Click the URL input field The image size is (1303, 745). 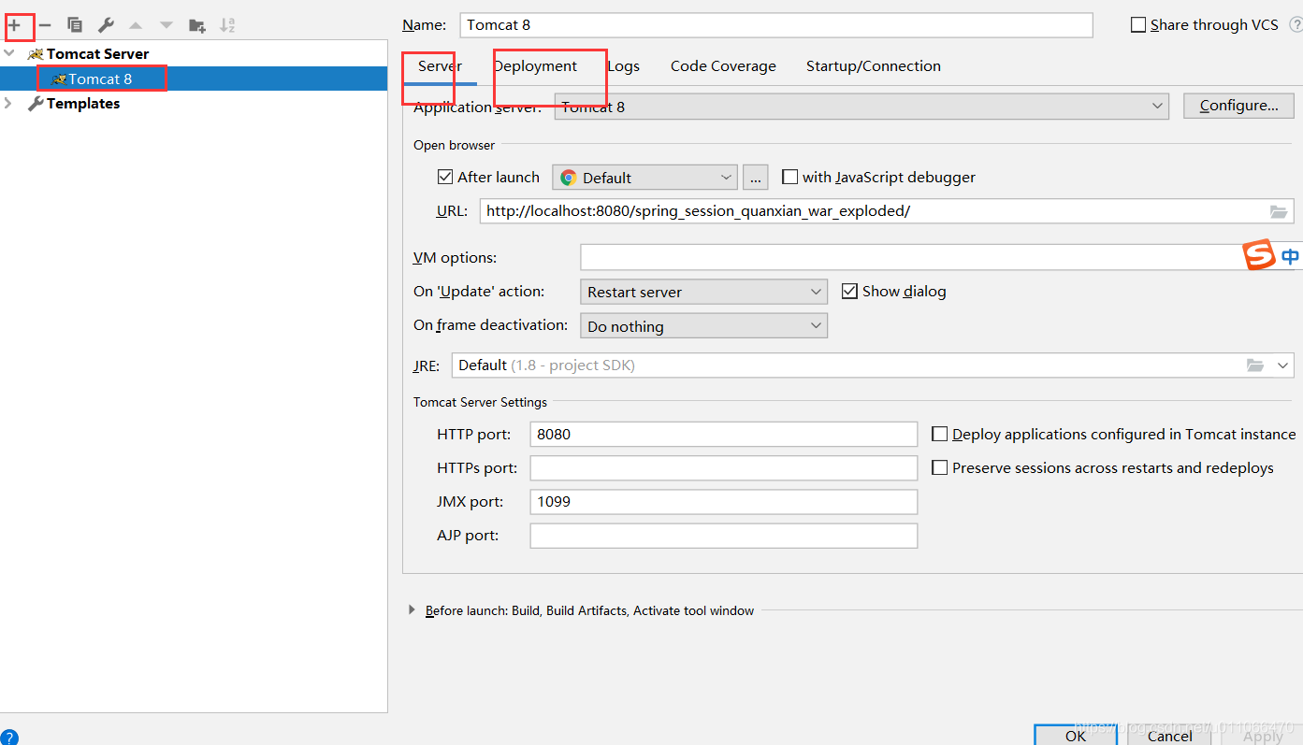click(x=887, y=211)
